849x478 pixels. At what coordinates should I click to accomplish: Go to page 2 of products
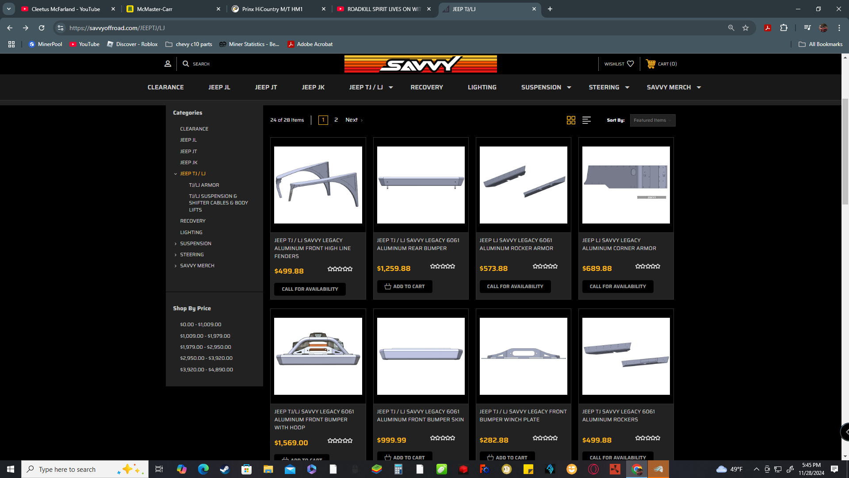336,120
